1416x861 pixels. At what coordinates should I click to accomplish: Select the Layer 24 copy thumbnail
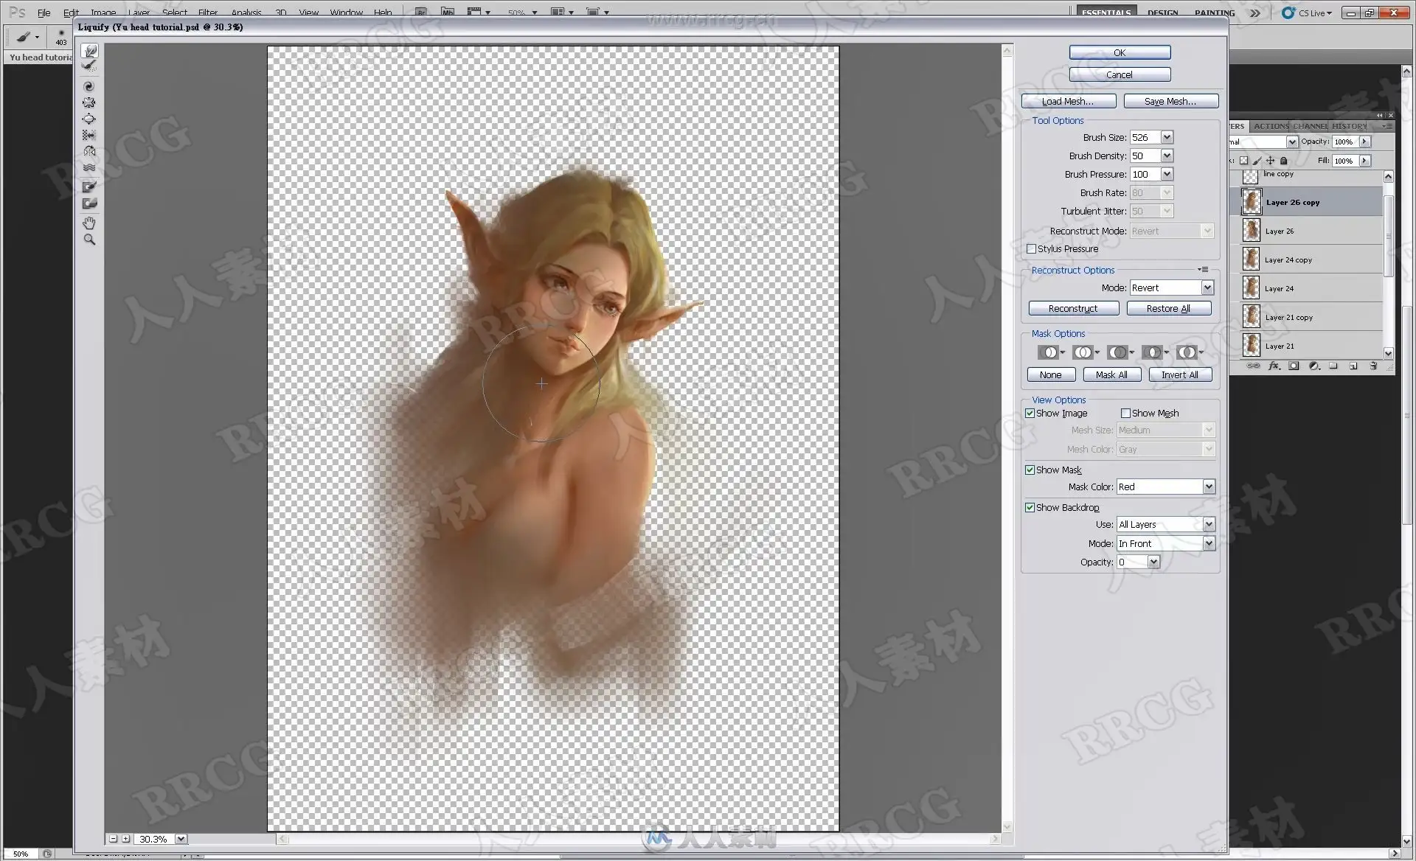(x=1252, y=259)
